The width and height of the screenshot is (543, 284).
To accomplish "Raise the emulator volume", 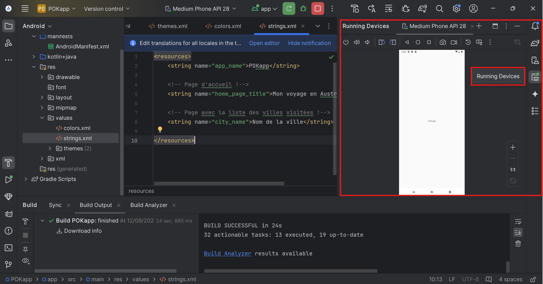I will point(357,42).
